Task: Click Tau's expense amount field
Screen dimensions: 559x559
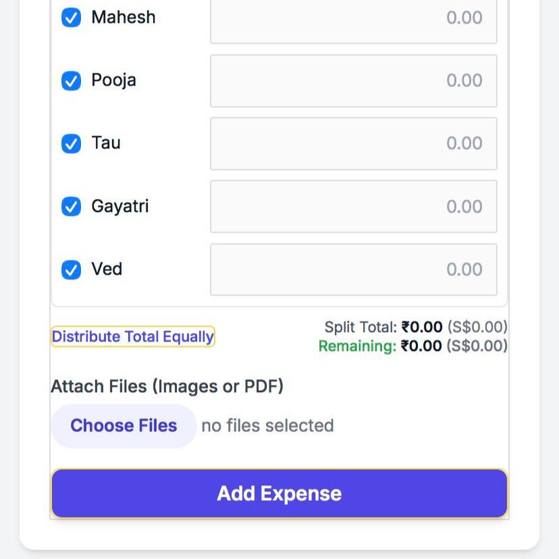Action: point(352,143)
